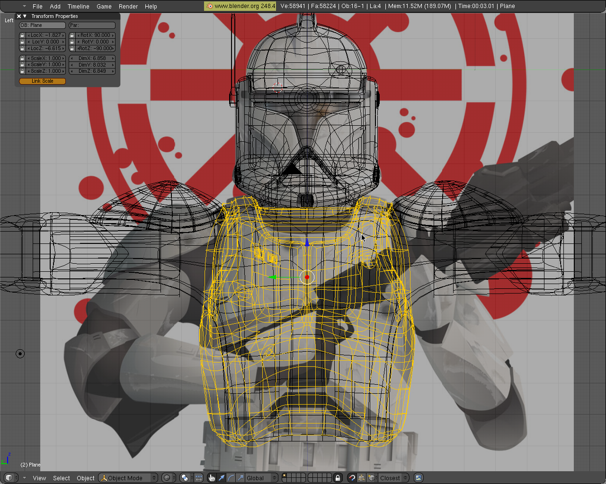
Task: Click the DimX value field
Action: tap(92, 58)
